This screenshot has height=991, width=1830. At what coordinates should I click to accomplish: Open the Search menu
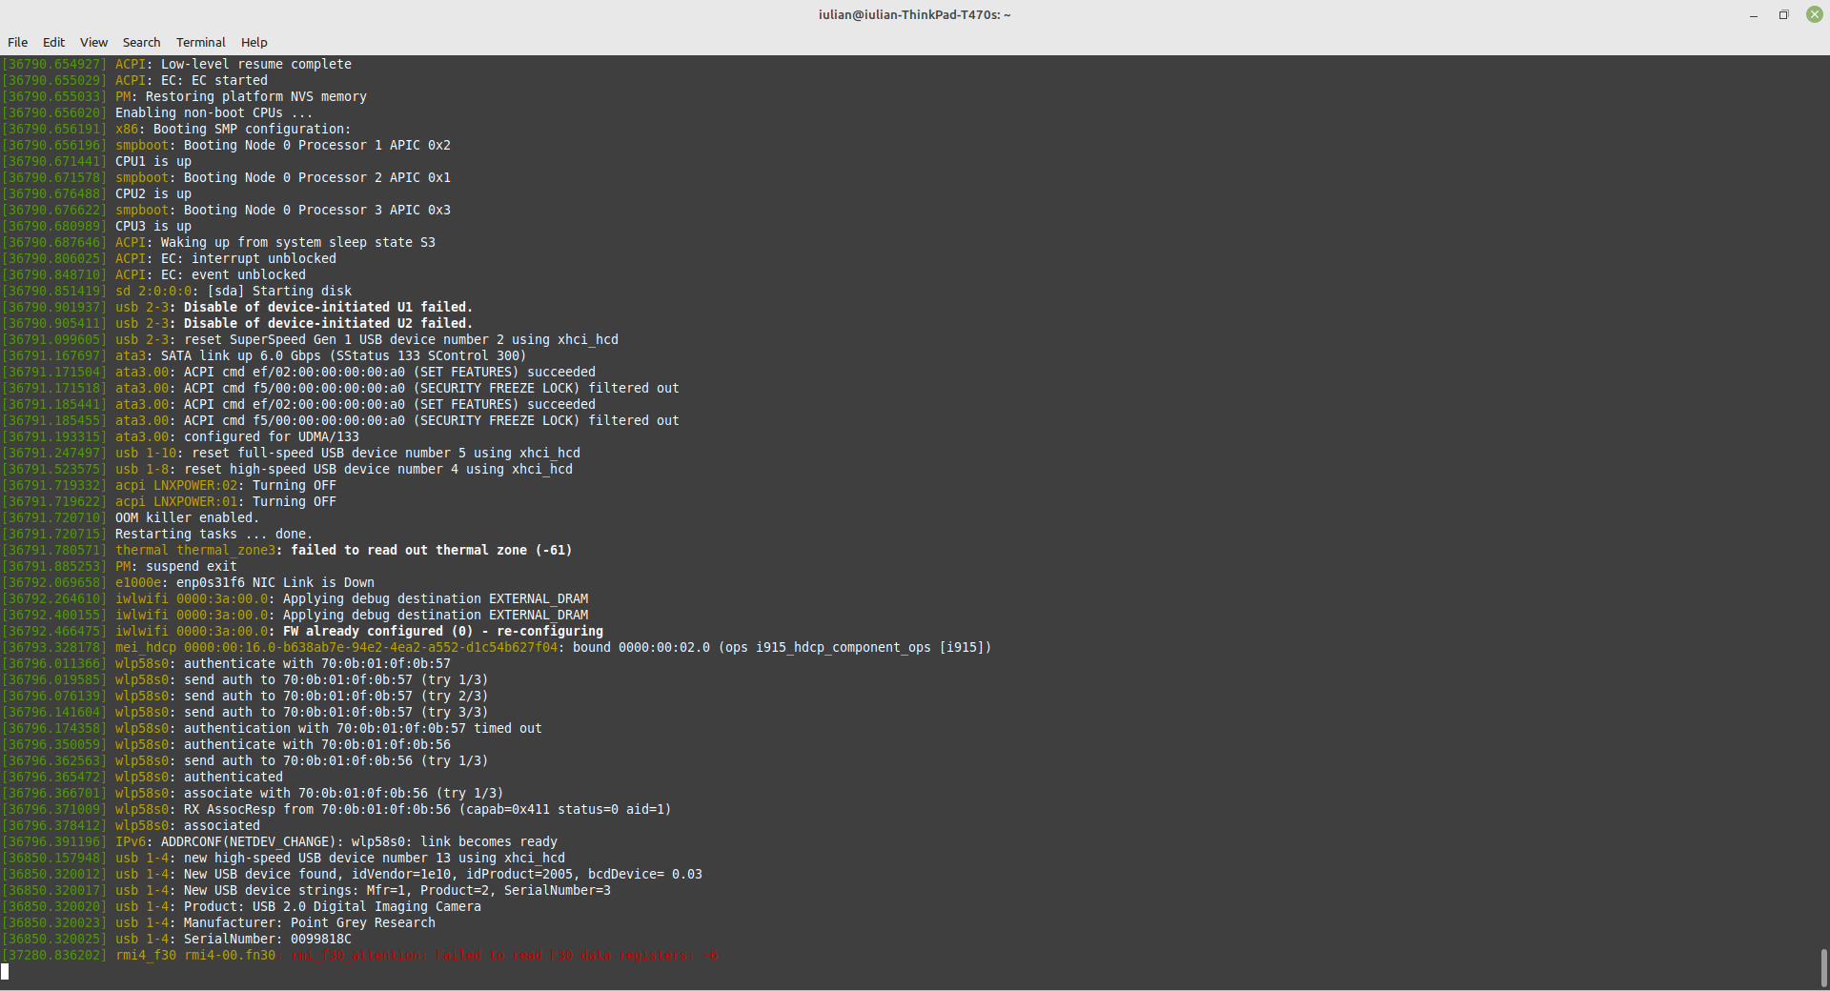pyautogui.click(x=141, y=42)
